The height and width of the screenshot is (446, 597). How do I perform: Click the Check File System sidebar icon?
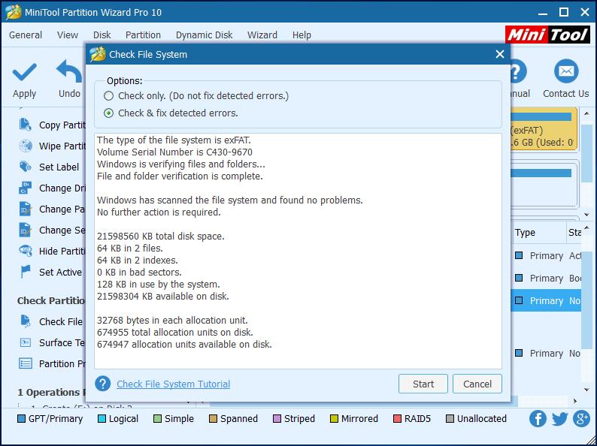coord(26,321)
